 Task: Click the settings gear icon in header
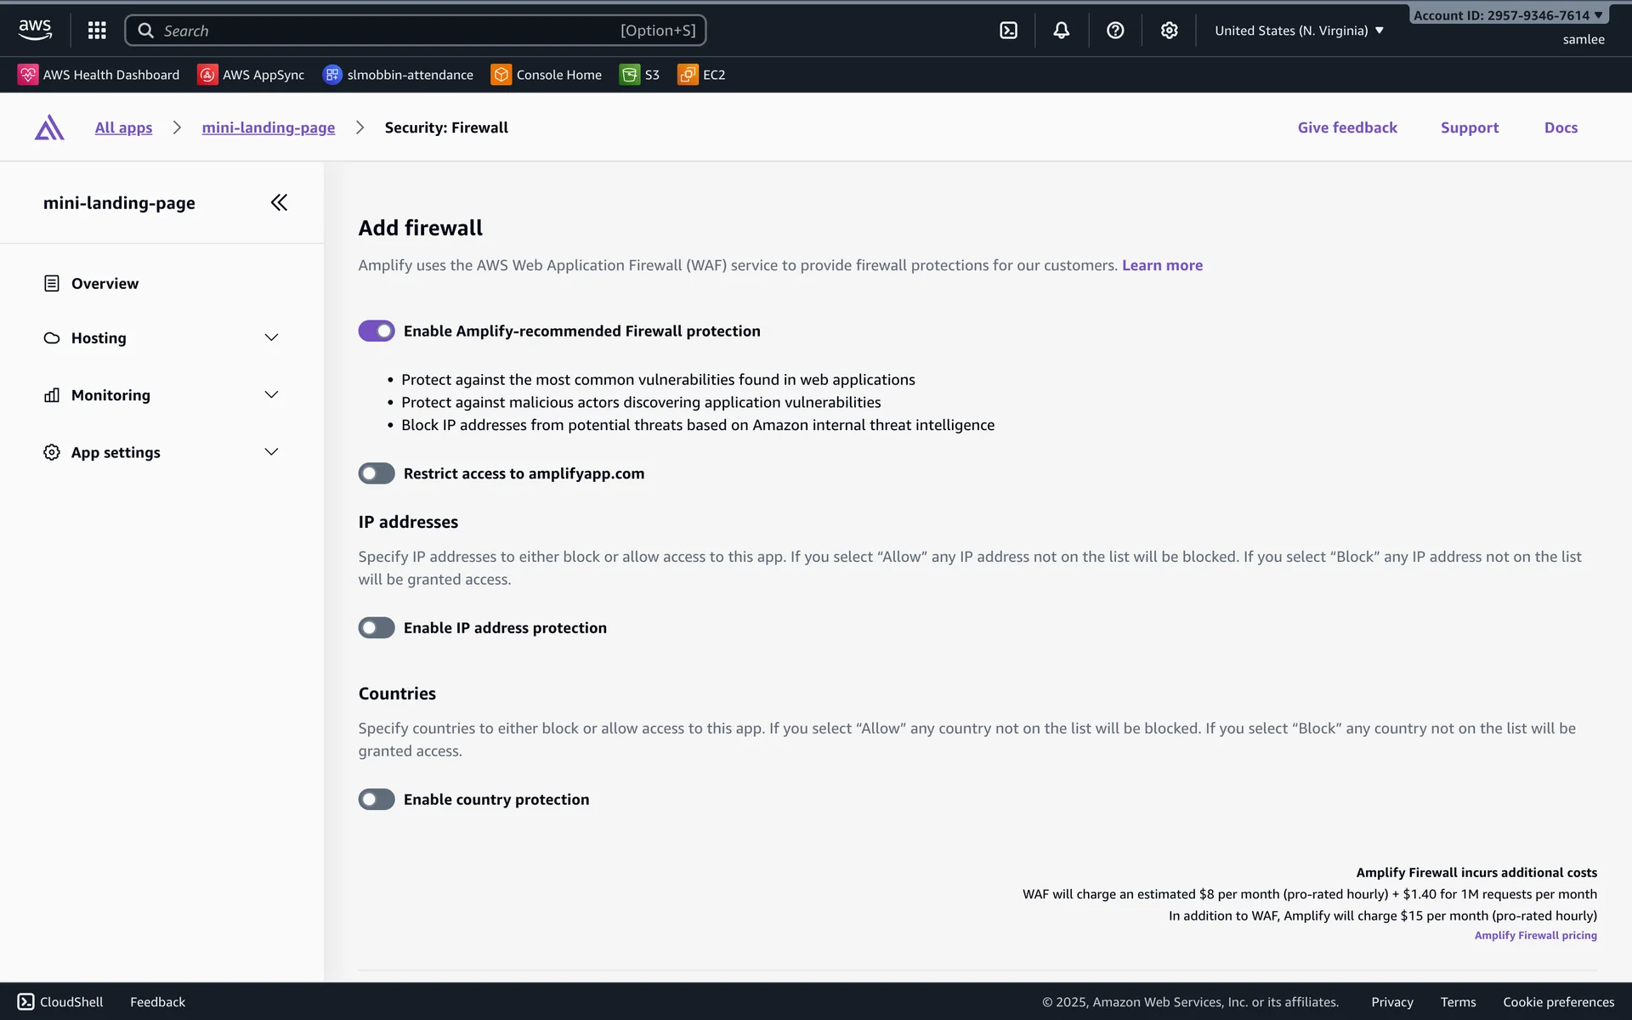1169,31
